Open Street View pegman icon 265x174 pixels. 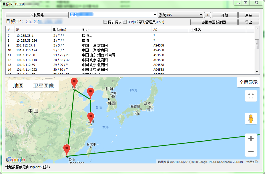point(251,119)
